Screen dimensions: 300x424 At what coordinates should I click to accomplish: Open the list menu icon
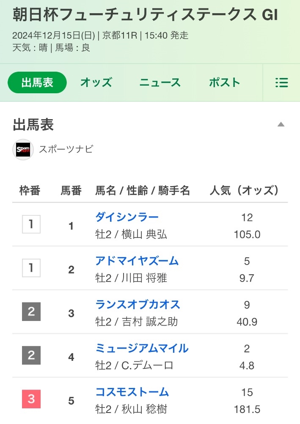pyautogui.click(x=281, y=83)
